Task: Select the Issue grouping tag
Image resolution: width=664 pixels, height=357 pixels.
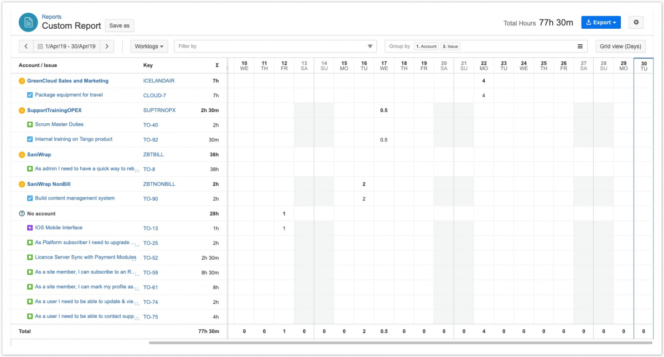Action: [x=450, y=46]
